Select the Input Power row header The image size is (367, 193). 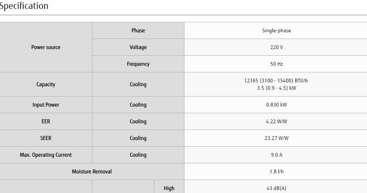coord(46,105)
